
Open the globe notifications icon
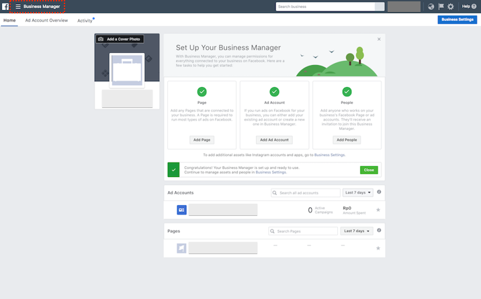[431, 7]
